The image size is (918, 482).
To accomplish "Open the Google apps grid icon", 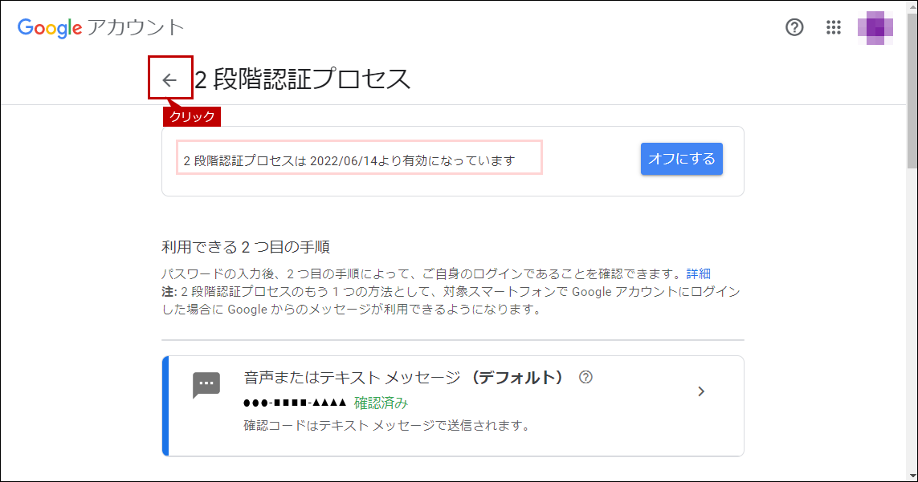I will (833, 27).
